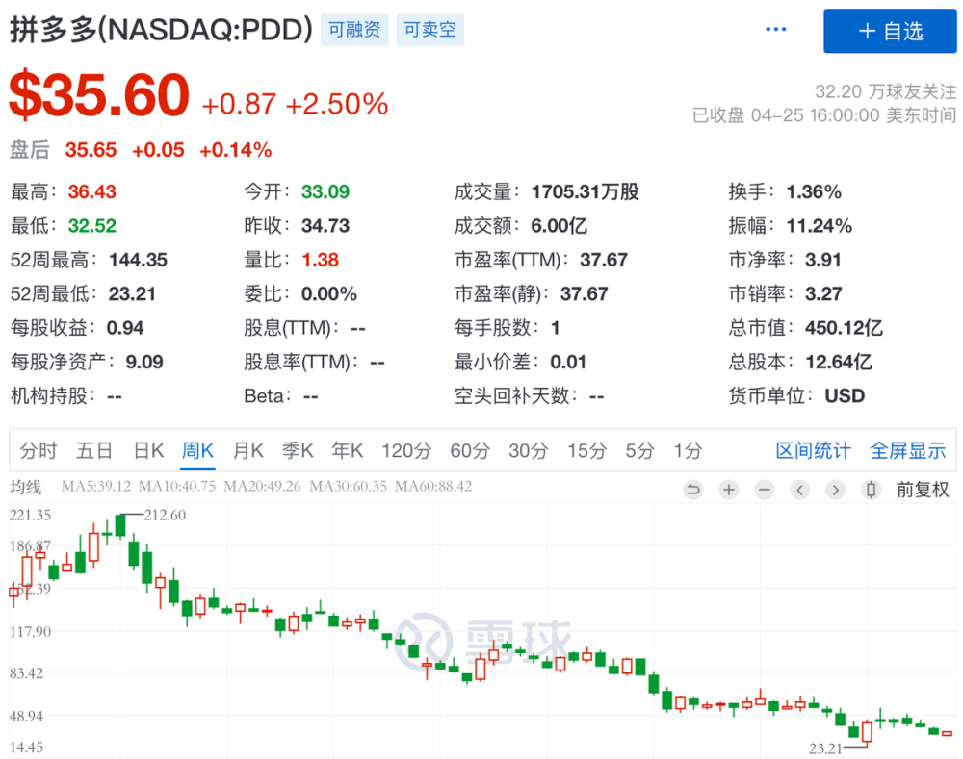
Task: Pan chart left with left chevron icon
Action: click(800, 490)
